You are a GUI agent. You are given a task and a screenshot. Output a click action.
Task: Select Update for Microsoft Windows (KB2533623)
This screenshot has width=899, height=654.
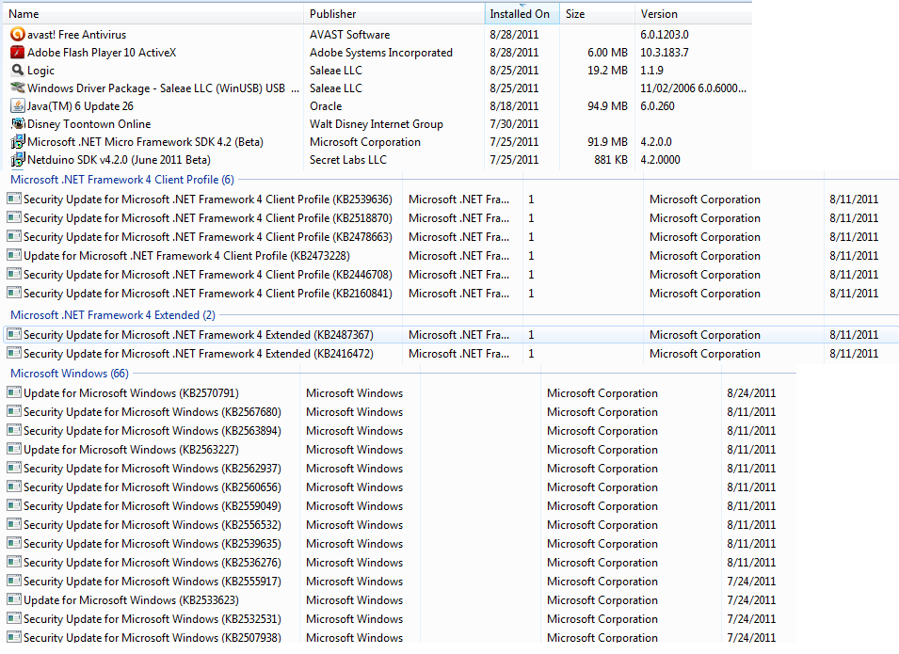(x=131, y=599)
